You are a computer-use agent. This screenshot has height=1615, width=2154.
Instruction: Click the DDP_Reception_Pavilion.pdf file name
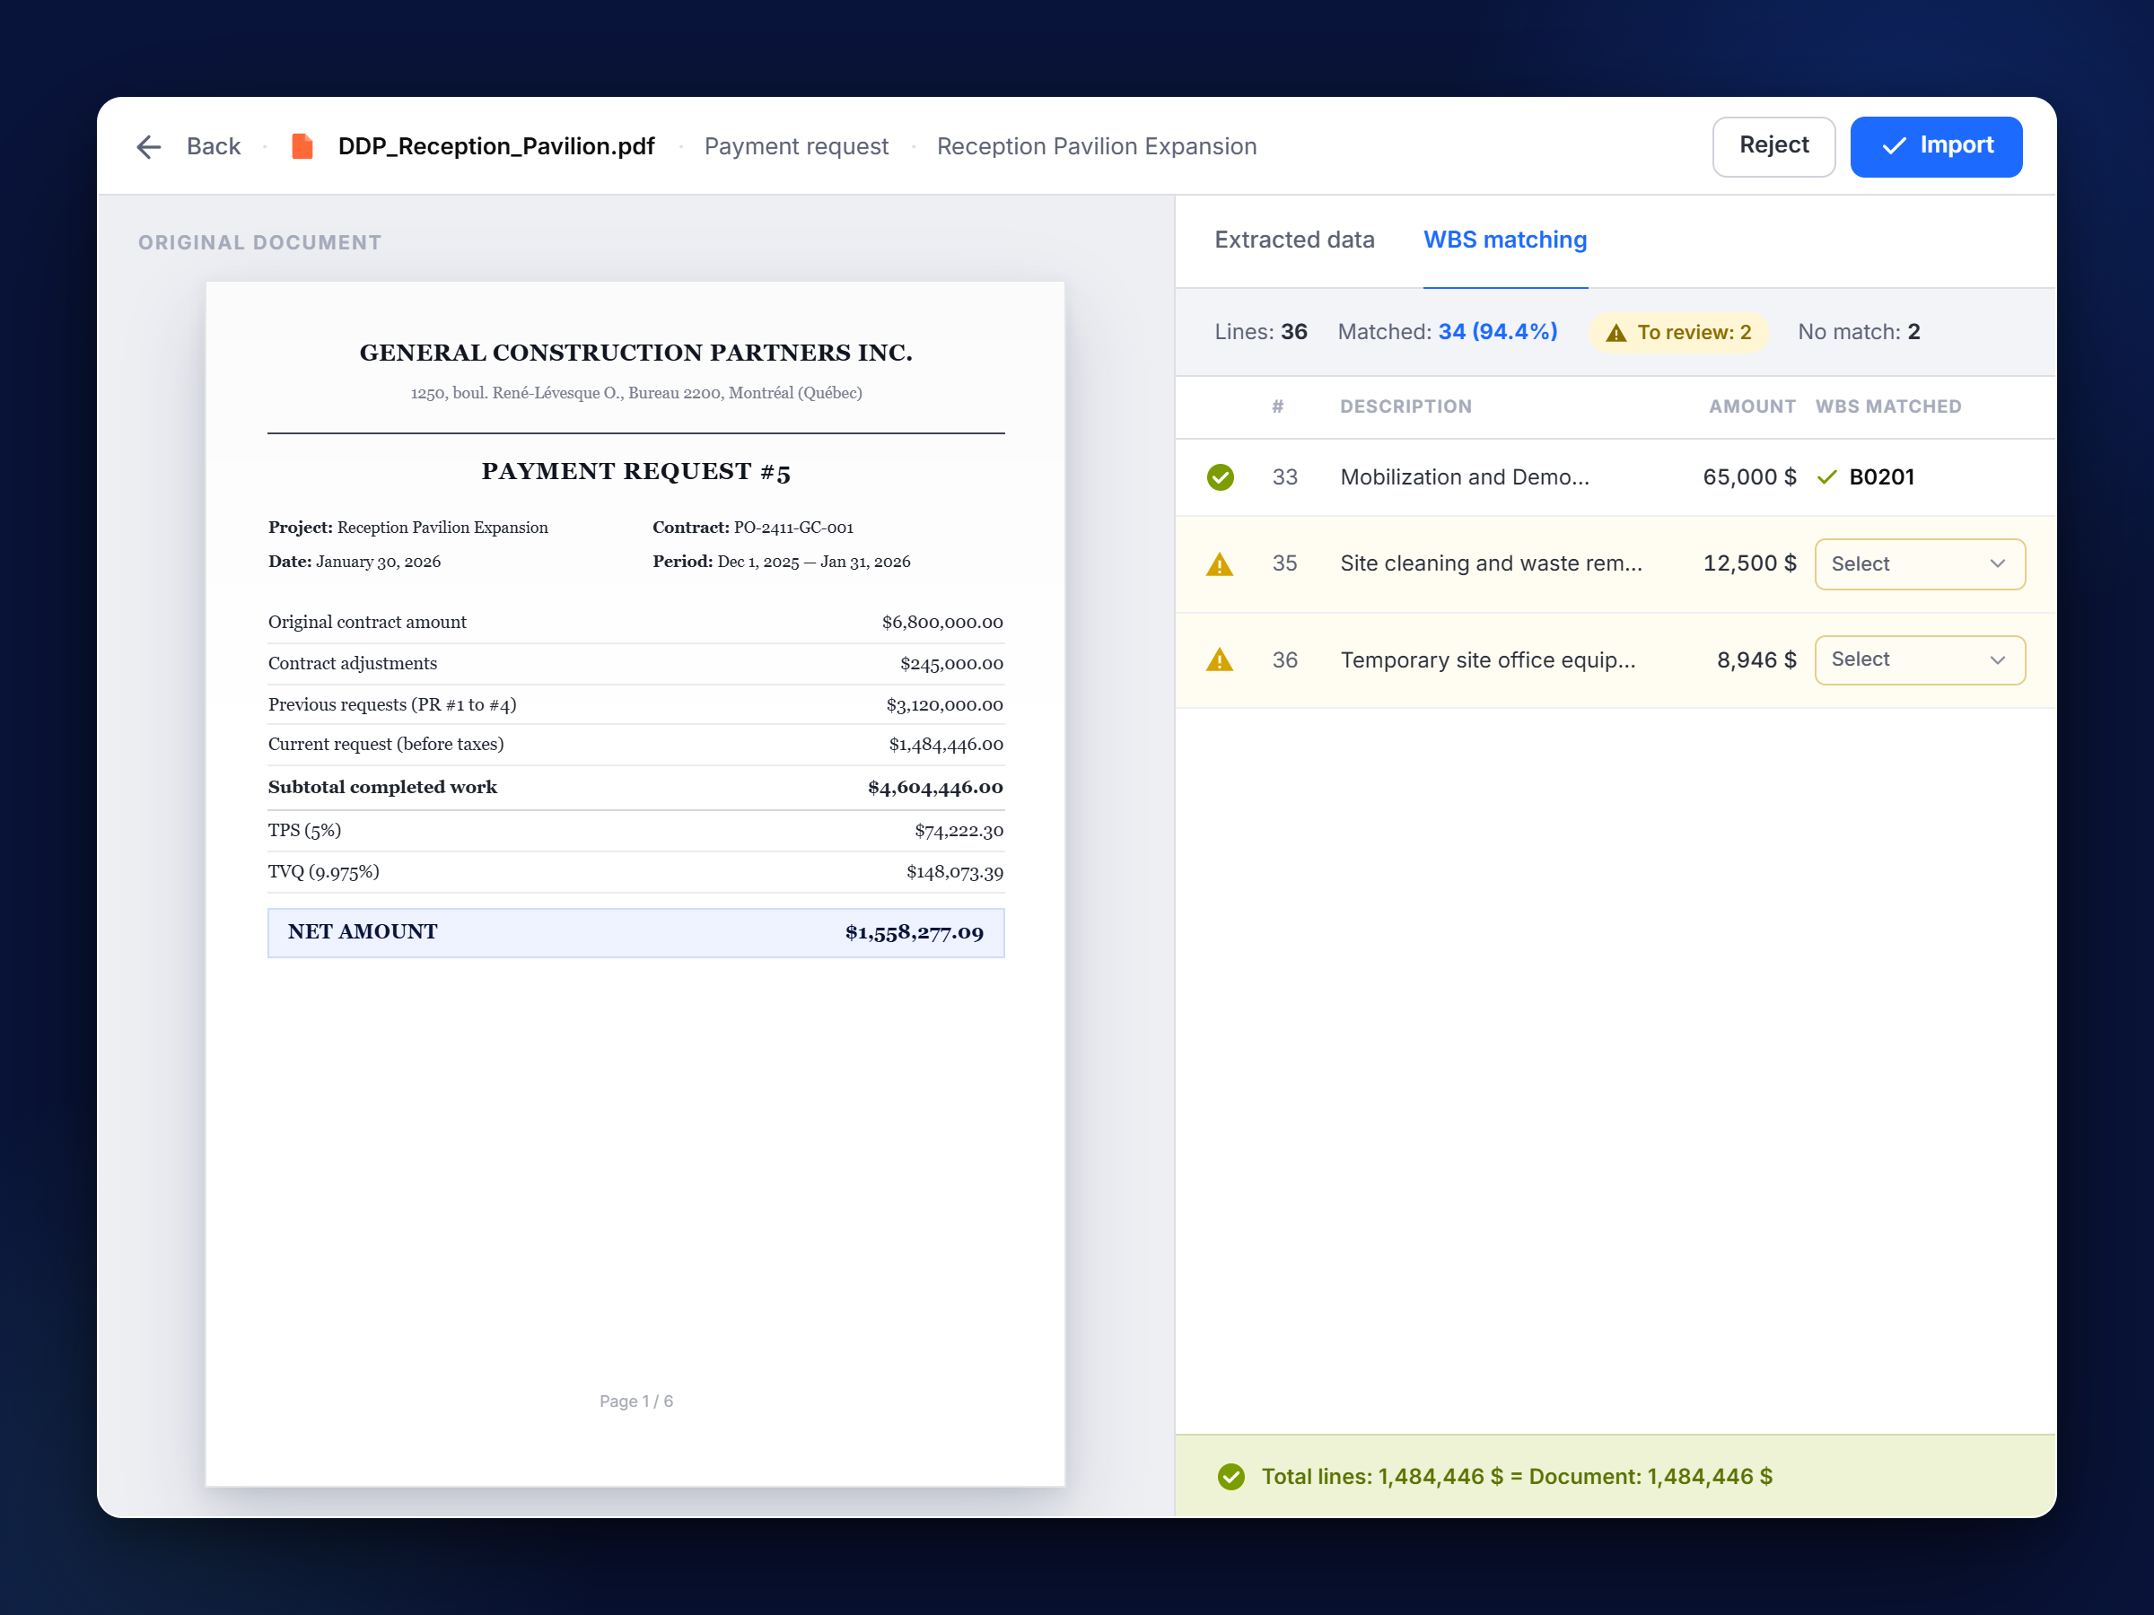(496, 146)
